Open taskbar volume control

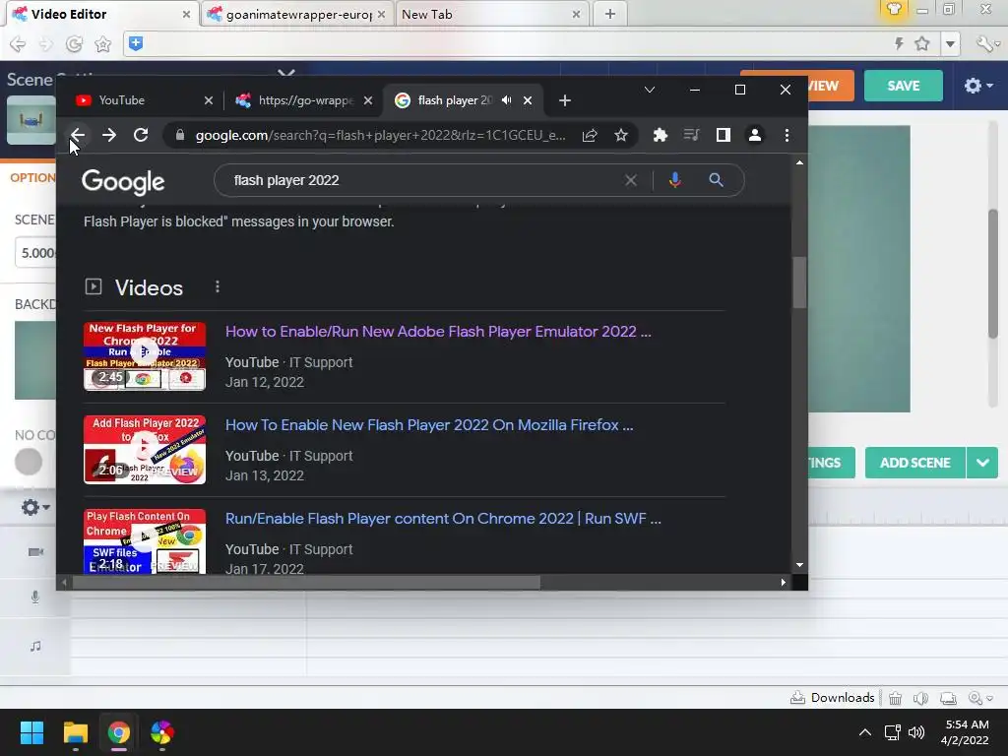916,732
